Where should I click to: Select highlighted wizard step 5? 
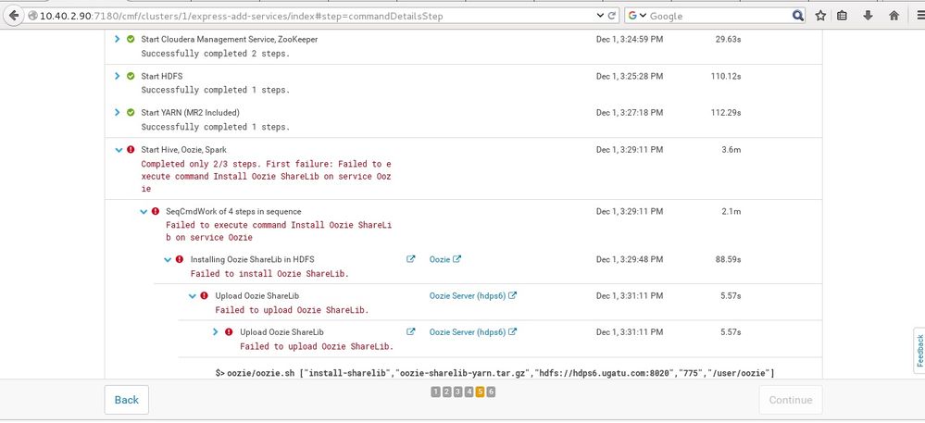click(480, 392)
